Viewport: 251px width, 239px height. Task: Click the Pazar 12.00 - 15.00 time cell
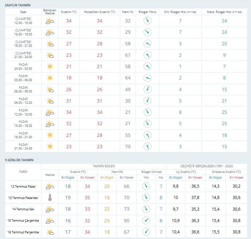tap(23, 112)
